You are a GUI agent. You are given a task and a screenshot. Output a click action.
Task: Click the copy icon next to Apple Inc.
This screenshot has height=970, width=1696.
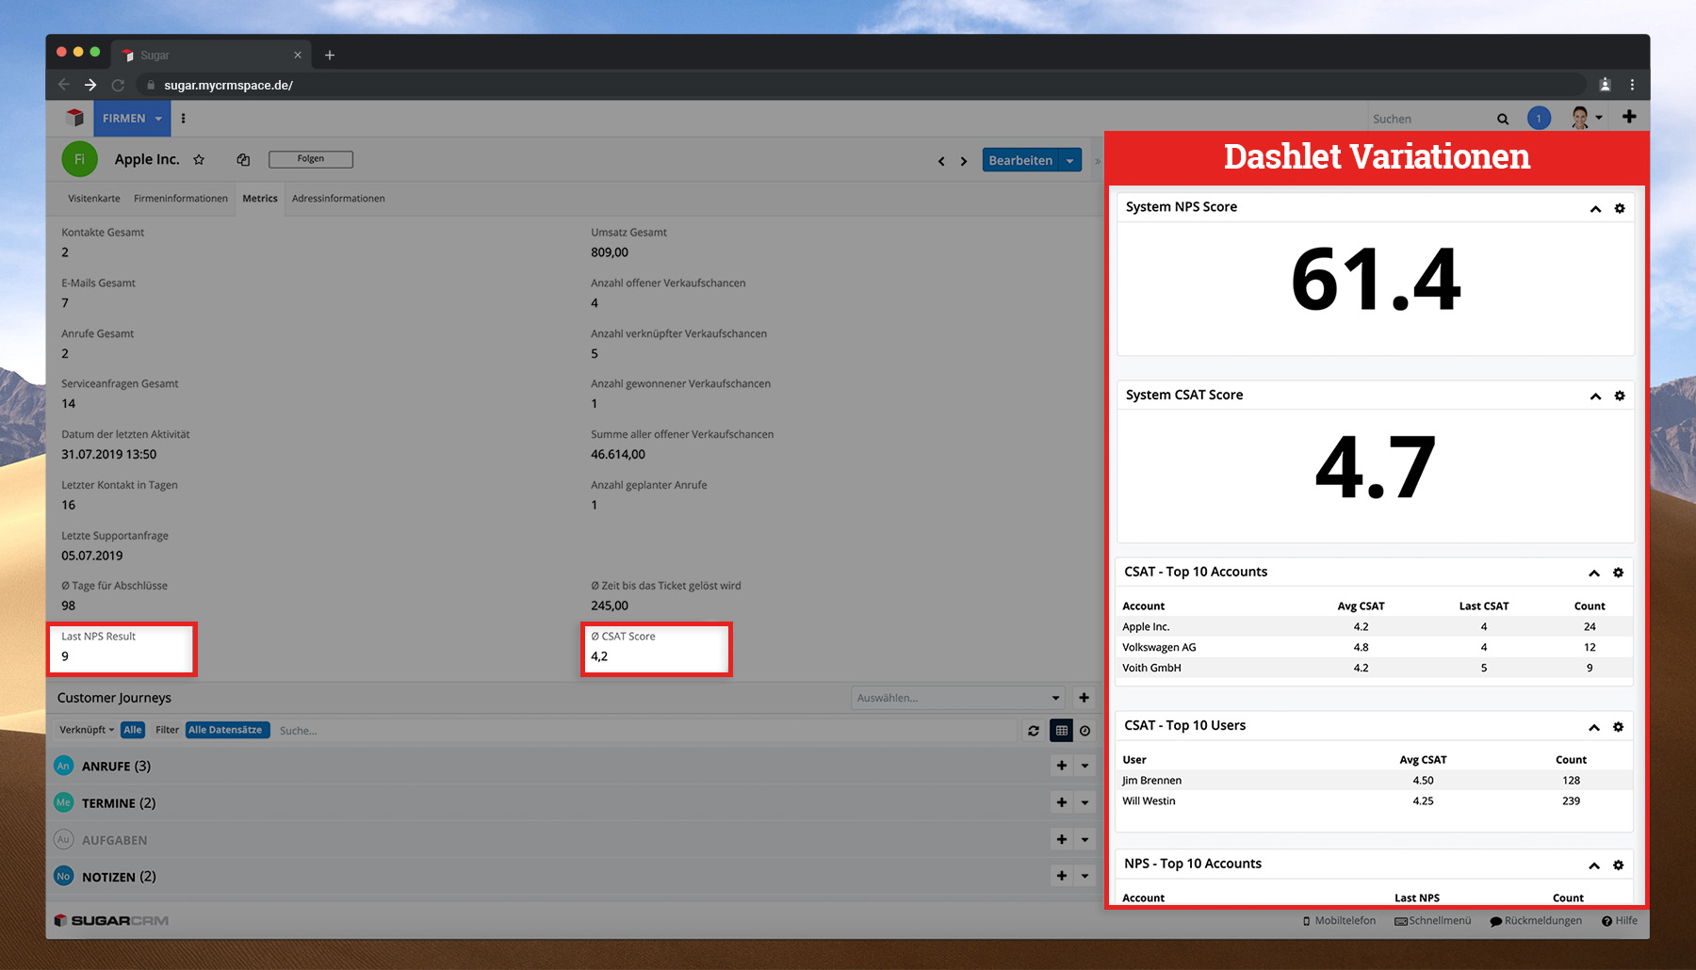(243, 160)
